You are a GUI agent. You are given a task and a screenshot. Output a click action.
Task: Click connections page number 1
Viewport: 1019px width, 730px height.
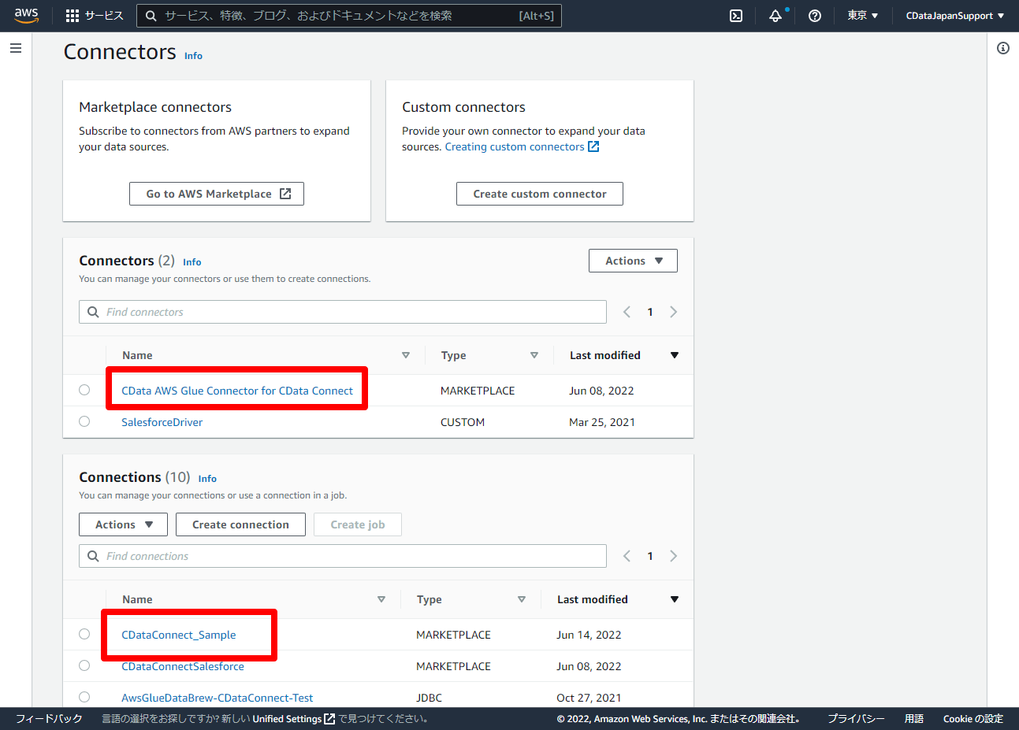tap(650, 556)
